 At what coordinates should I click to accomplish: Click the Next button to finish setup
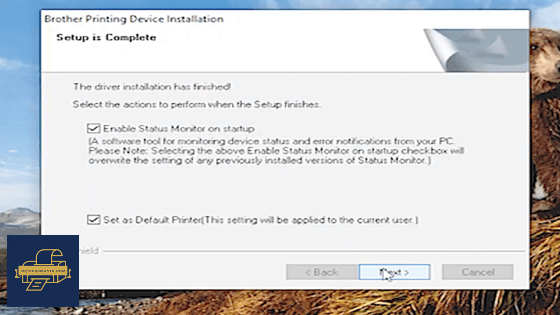point(394,272)
